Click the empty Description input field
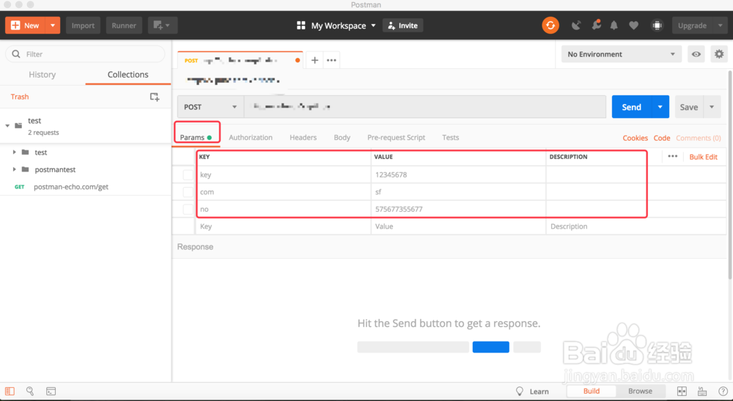Image resolution: width=733 pixels, height=401 pixels. [636, 227]
